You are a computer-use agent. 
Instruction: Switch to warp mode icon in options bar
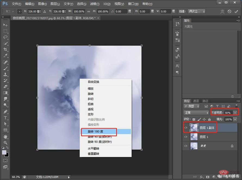pyautogui.click(x=222, y=11)
